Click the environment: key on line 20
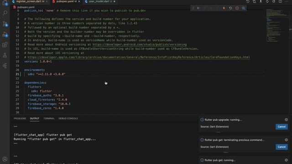 pyautogui.click(x=35, y=70)
